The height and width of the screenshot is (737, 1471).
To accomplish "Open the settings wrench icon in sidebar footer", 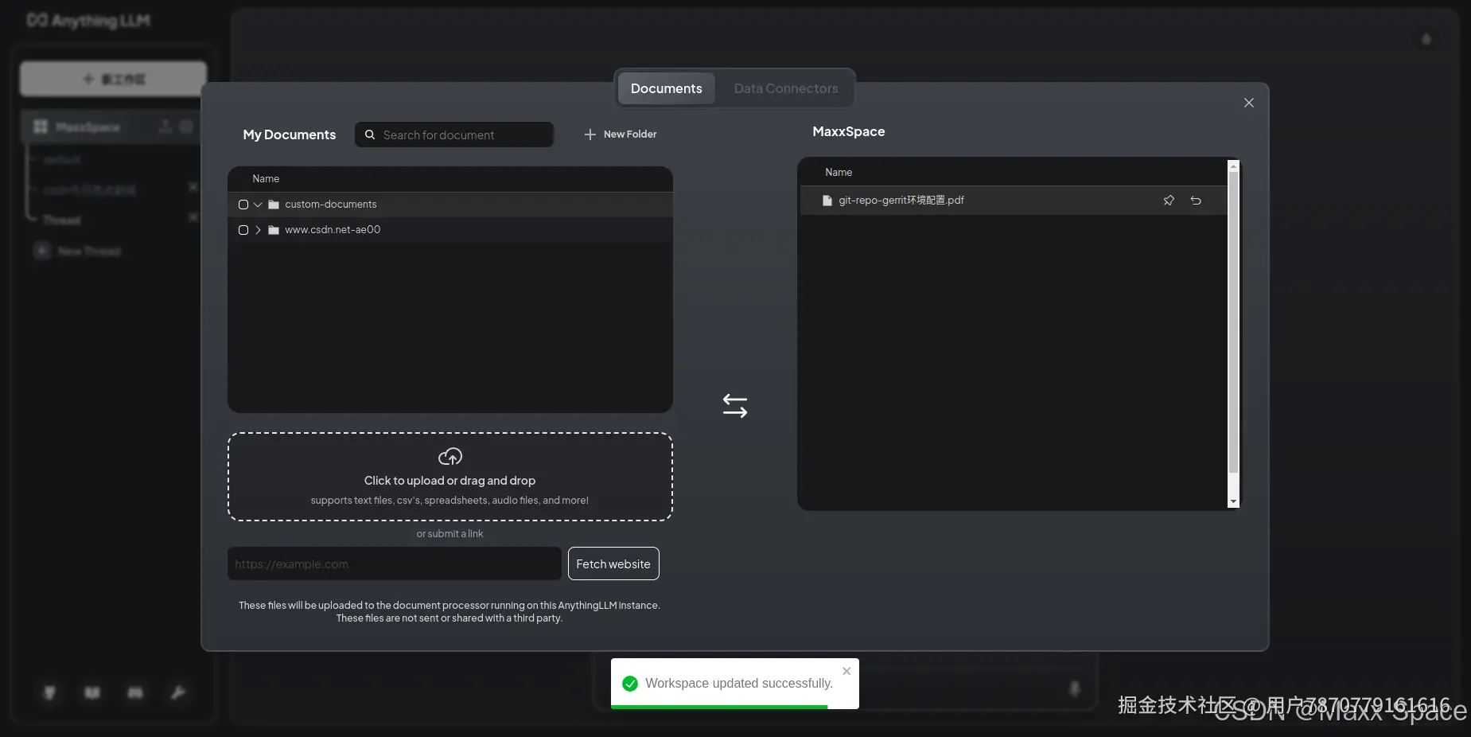I will 178,692.
